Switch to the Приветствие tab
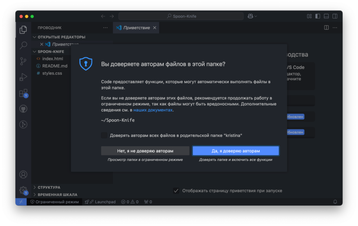The width and height of the screenshot is (358, 226). pyautogui.click(x=136, y=28)
